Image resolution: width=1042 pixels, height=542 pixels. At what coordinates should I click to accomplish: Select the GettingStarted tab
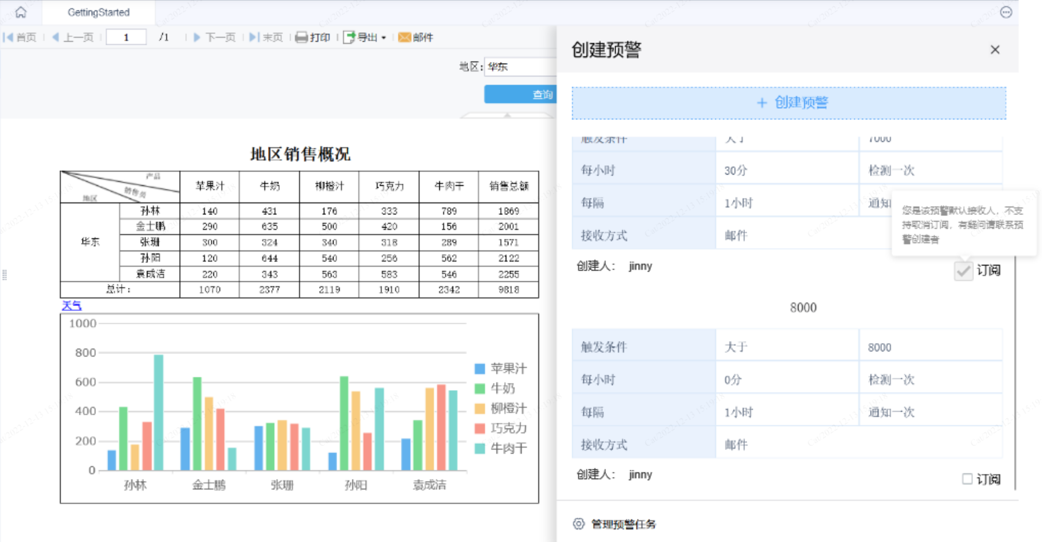tap(99, 12)
